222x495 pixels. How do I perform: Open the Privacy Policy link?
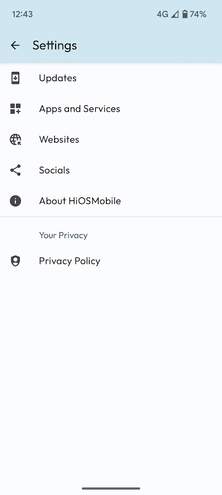(x=111, y=261)
